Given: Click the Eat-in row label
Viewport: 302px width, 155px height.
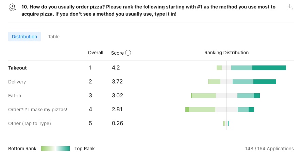Looking at the screenshot, I should tap(15, 96).
